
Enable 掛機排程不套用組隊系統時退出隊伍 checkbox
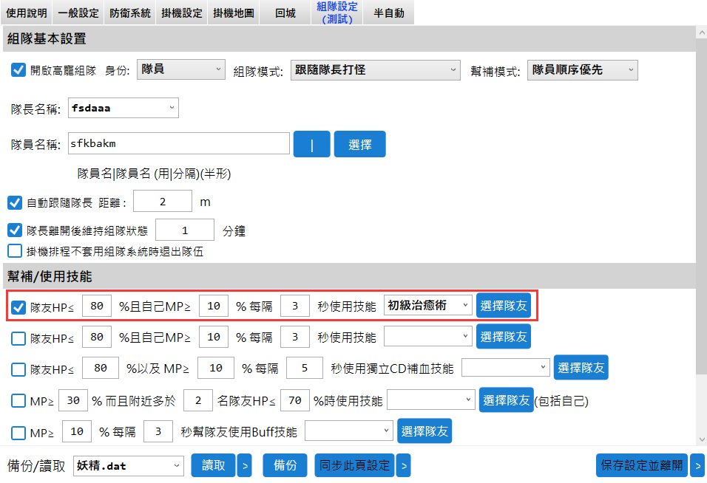[15, 251]
